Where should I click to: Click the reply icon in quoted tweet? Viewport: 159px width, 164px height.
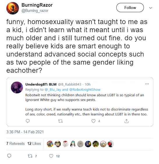[x=28, y=121]
